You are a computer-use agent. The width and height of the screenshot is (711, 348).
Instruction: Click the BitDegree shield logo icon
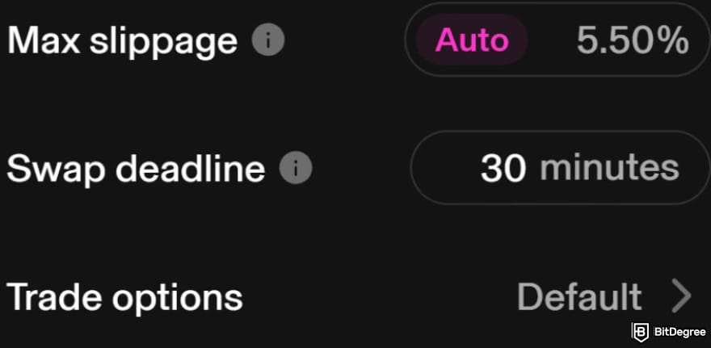coord(640,331)
